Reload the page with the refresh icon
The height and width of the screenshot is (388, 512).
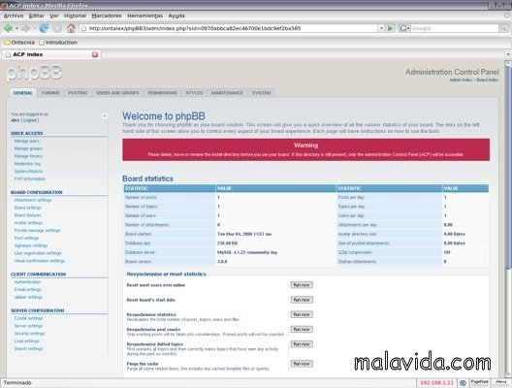click(x=44, y=28)
